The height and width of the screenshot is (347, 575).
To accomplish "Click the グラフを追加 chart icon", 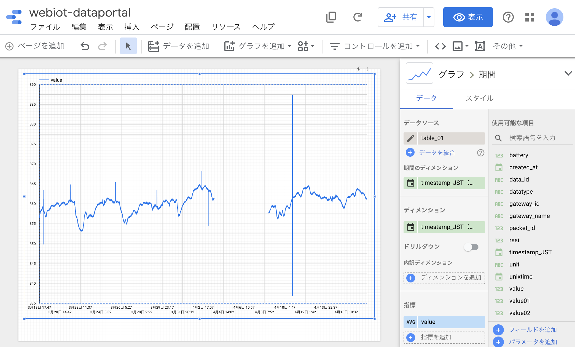I will tap(229, 46).
